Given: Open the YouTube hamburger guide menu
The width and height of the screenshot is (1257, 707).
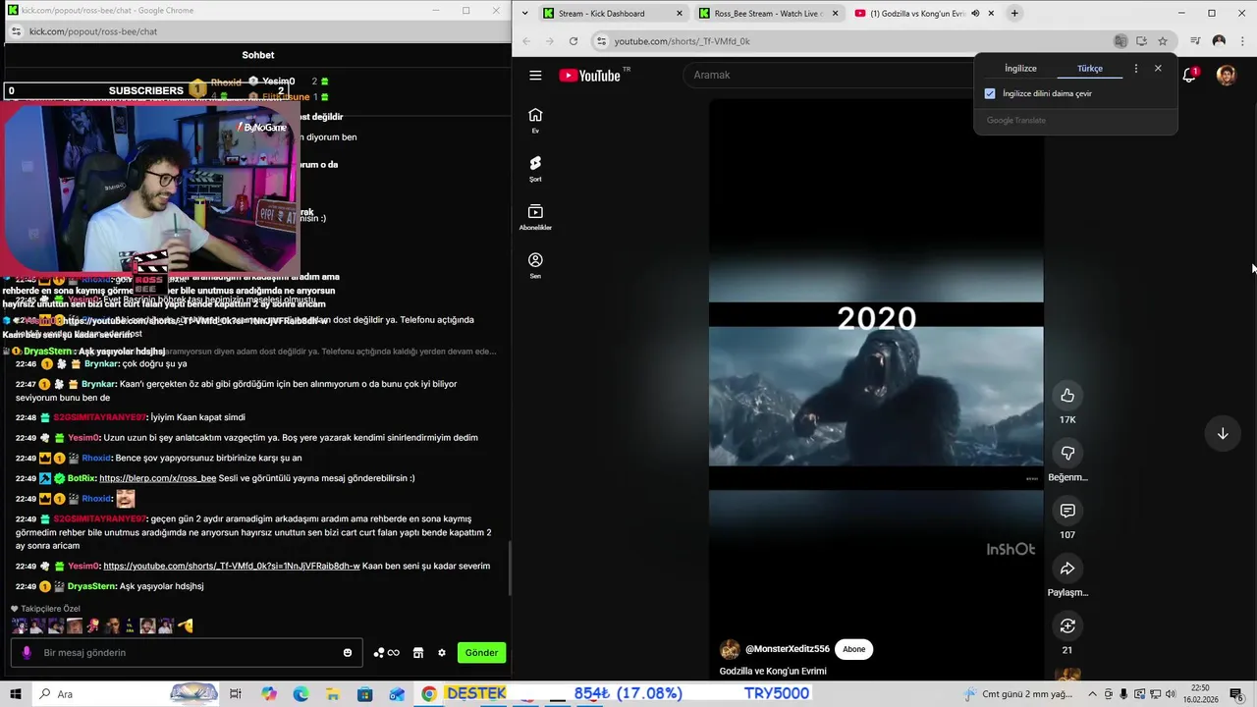Looking at the screenshot, I should pos(535,75).
